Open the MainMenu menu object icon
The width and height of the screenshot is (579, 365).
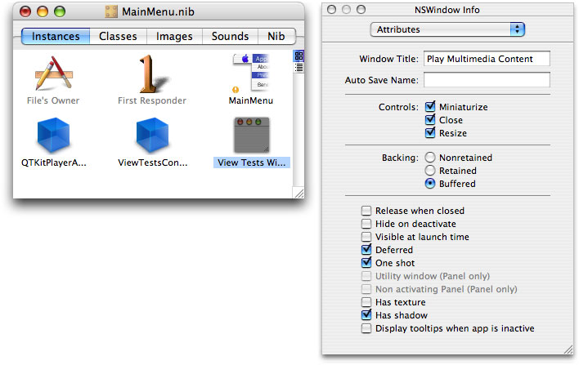pyautogui.click(x=251, y=72)
